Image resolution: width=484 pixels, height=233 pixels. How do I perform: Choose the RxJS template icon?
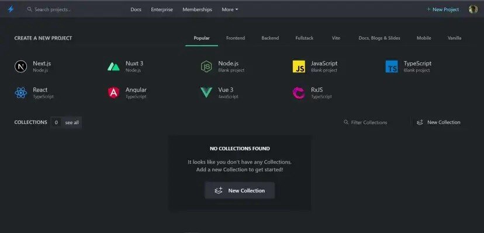click(299, 93)
